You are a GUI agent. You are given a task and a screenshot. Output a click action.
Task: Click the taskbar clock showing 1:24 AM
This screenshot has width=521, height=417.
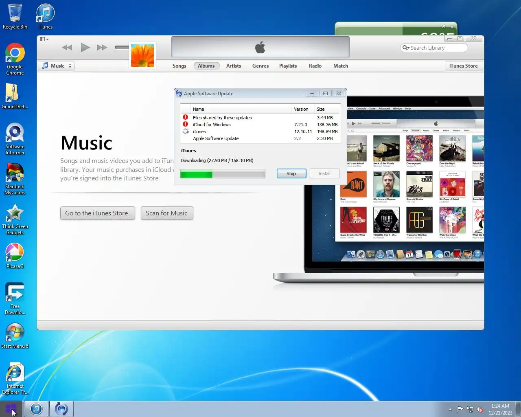pyautogui.click(x=500, y=409)
